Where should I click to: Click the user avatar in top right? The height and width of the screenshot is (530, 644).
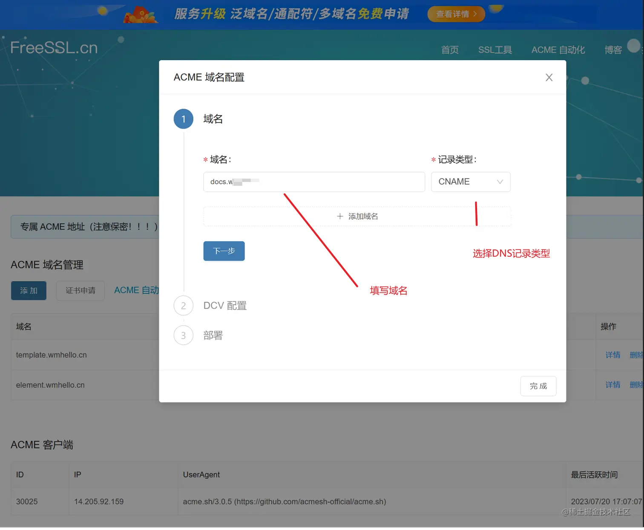(x=633, y=46)
